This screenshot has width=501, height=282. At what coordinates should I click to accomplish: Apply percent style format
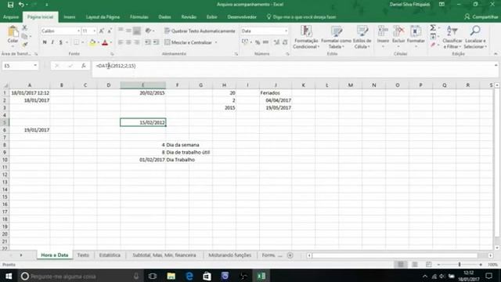point(258,42)
